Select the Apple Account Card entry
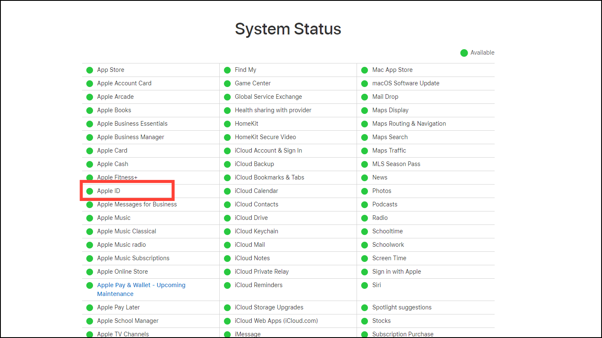 coord(124,83)
